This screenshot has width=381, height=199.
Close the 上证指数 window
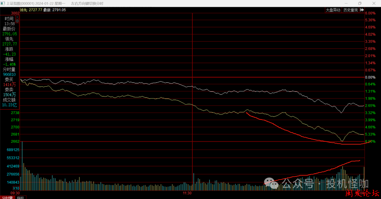coord(374,4)
